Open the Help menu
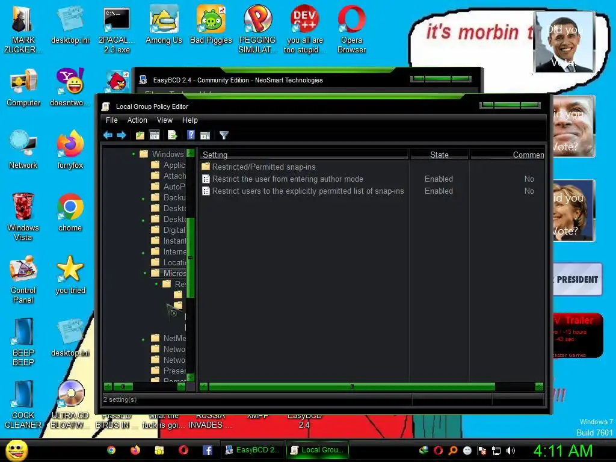 point(189,120)
